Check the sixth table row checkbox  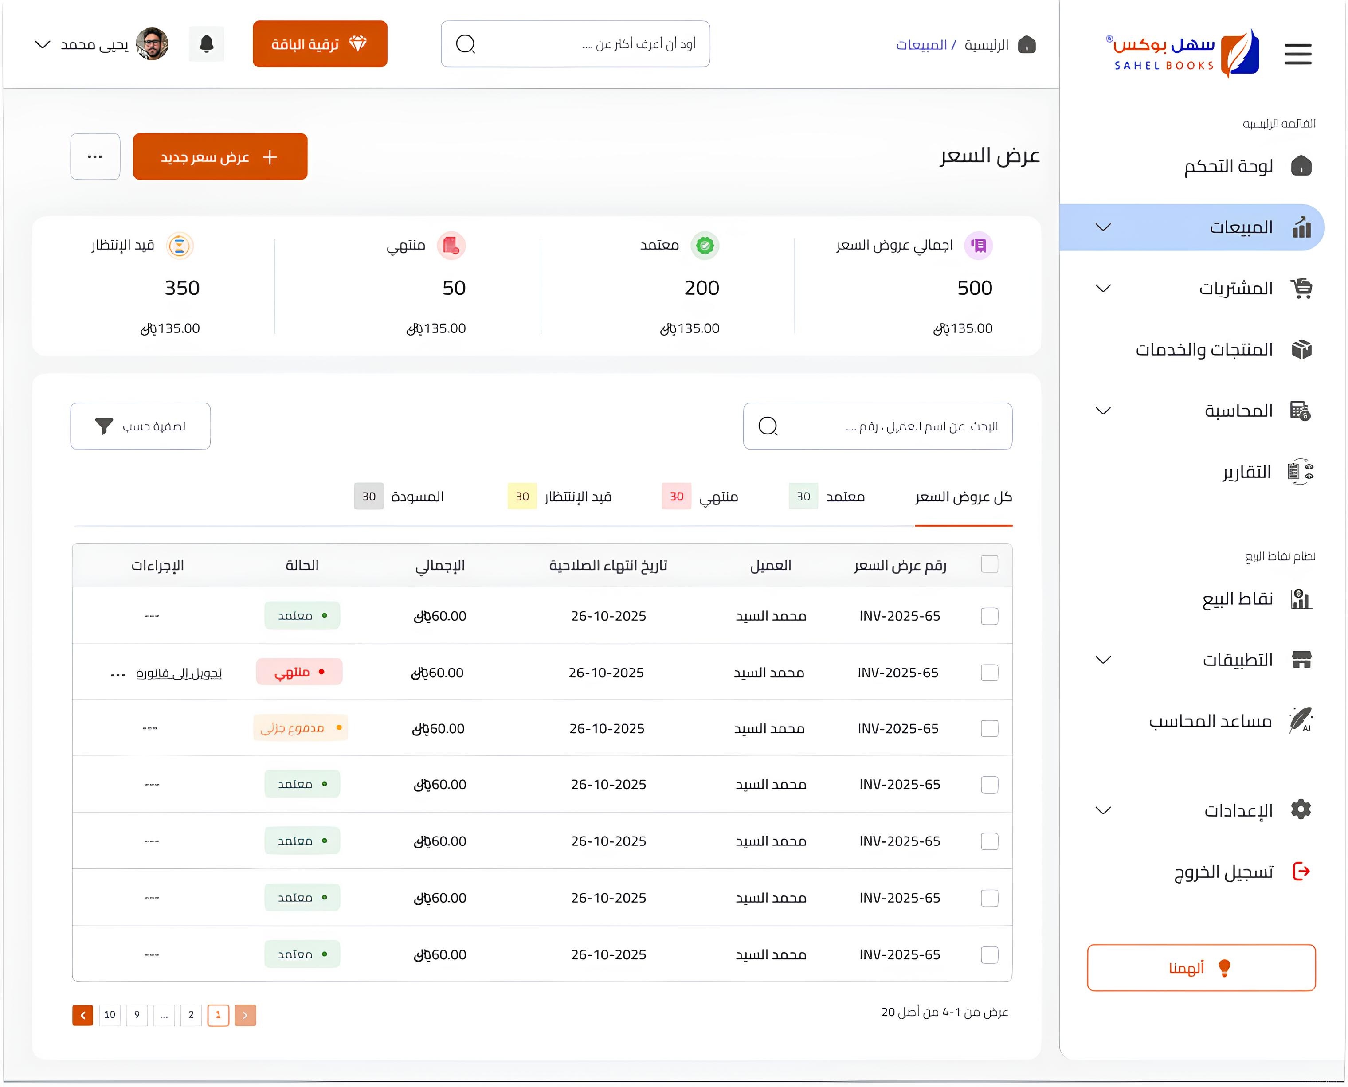tap(989, 898)
